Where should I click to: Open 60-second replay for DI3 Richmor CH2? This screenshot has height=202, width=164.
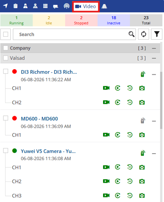click(x=130, y=102)
